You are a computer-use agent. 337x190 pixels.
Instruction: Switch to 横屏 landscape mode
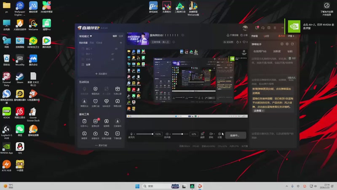click(x=115, y=36)
